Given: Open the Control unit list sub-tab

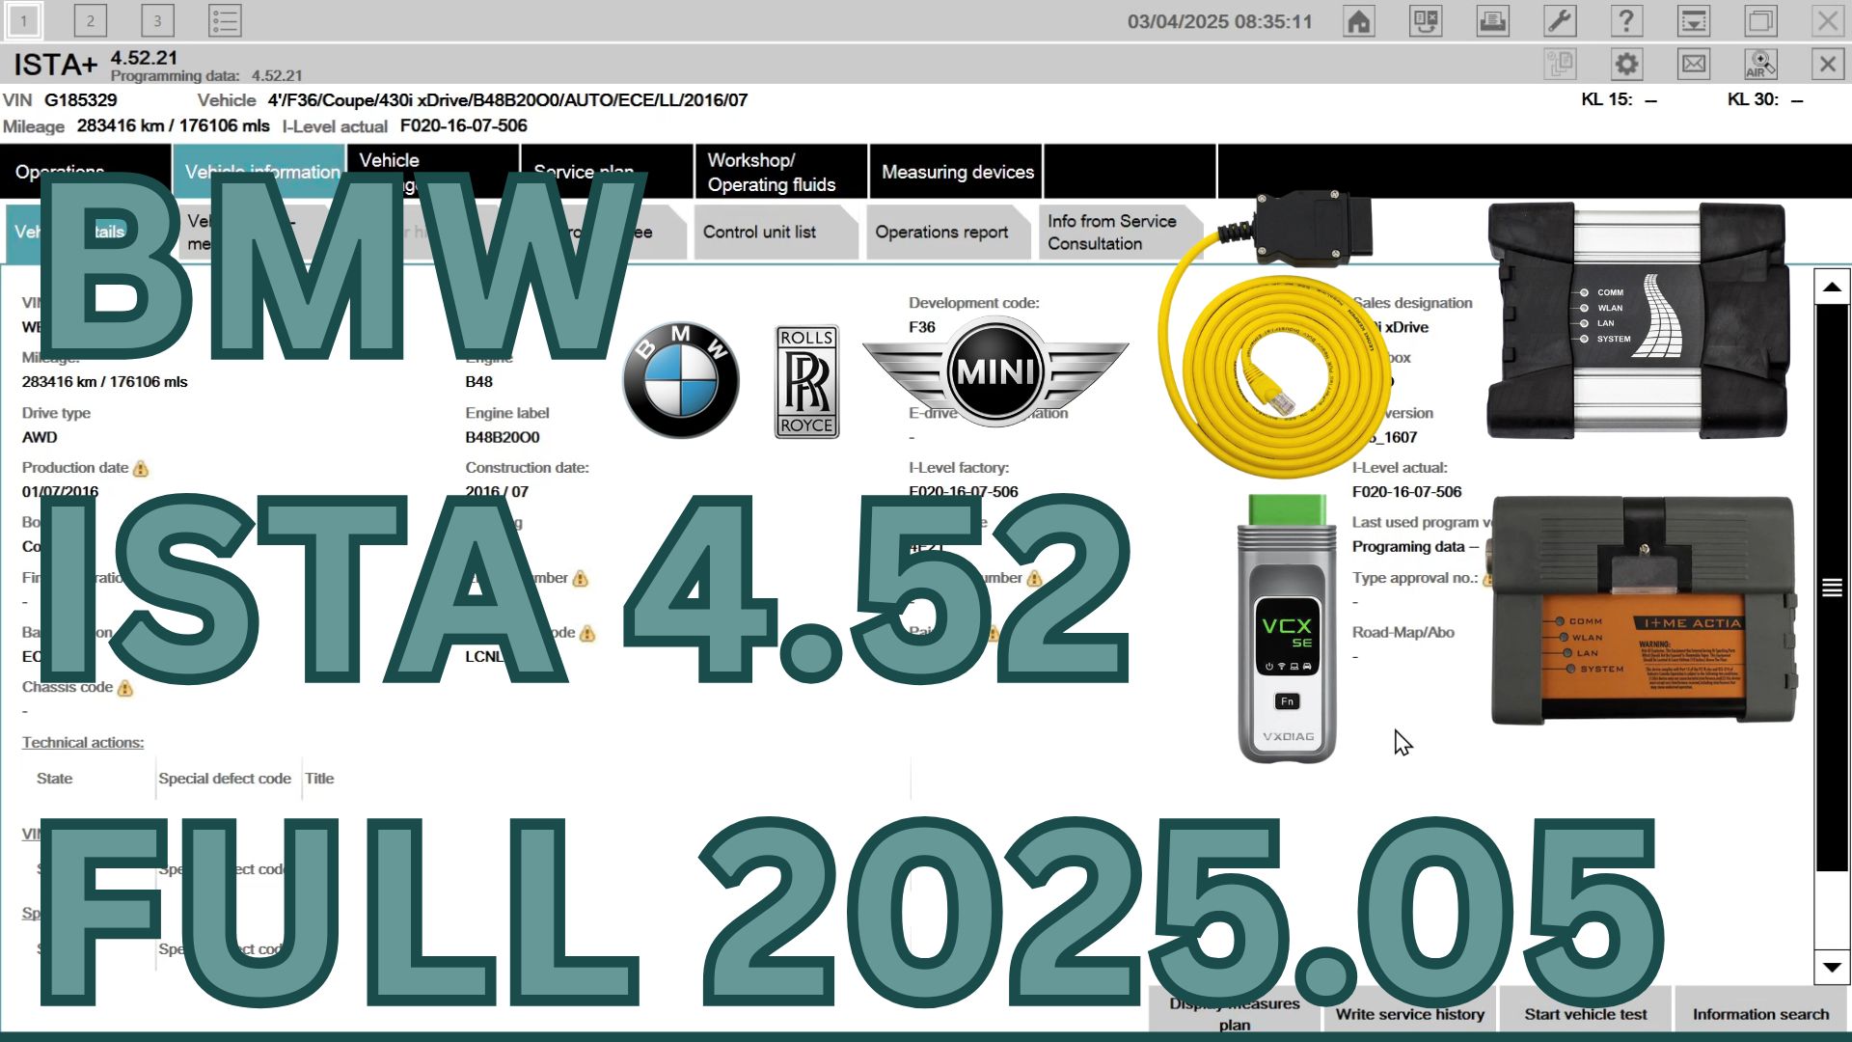Looking at the screenshot, I should tap(776, 233).
